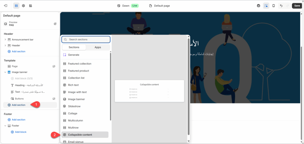Expand the Header section tree item
The image size is (304, 144).
[5, 45]
